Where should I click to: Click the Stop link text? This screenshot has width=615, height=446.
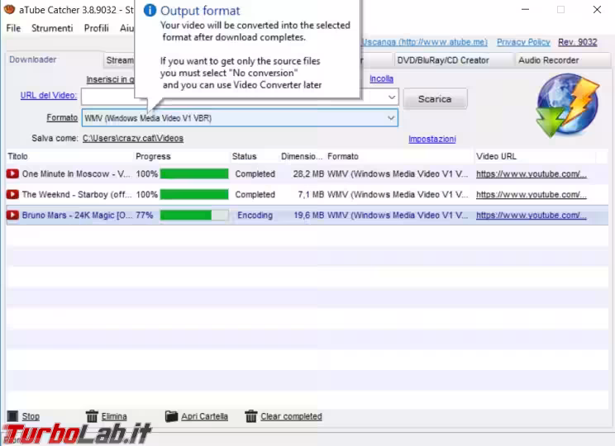[x=31, y=416]
